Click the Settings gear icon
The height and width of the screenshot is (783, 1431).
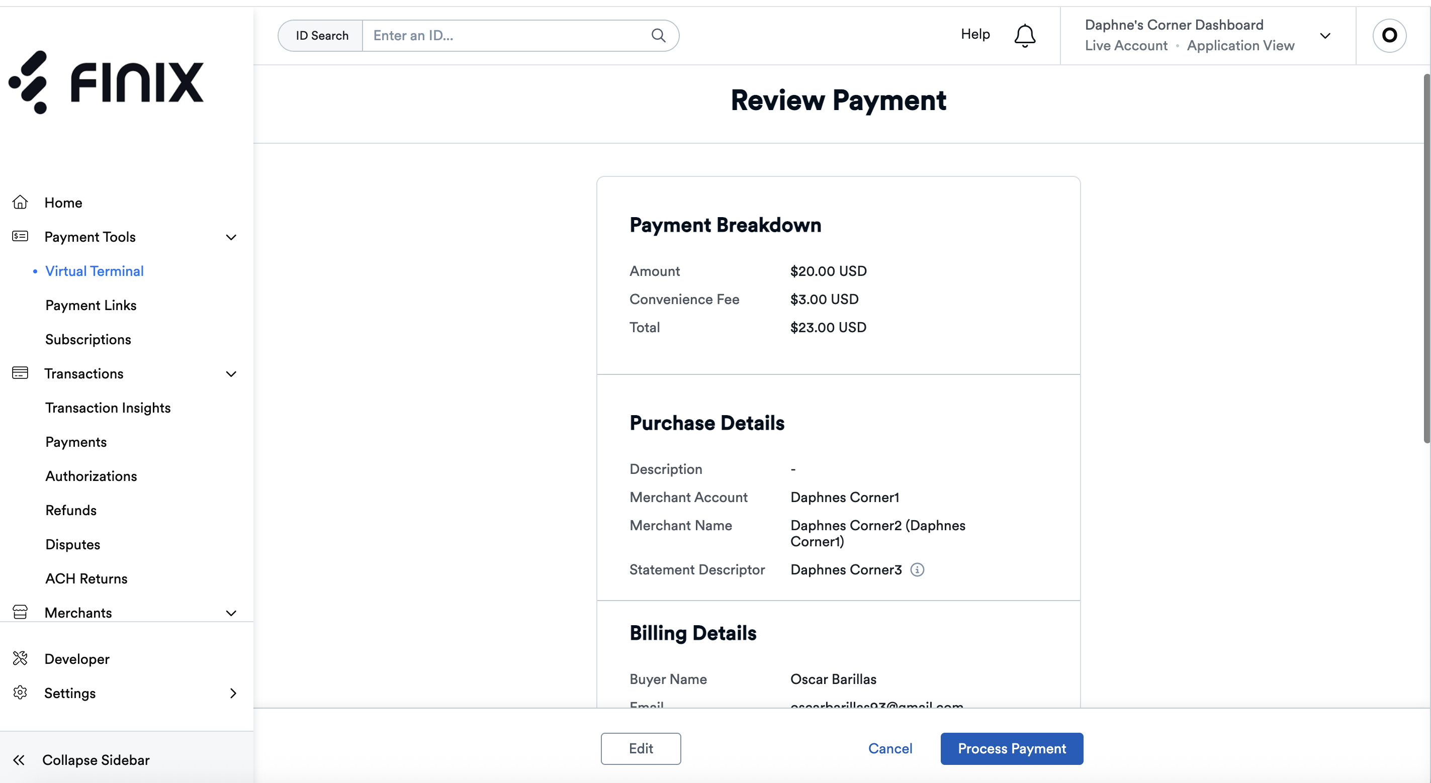(20, 693)
